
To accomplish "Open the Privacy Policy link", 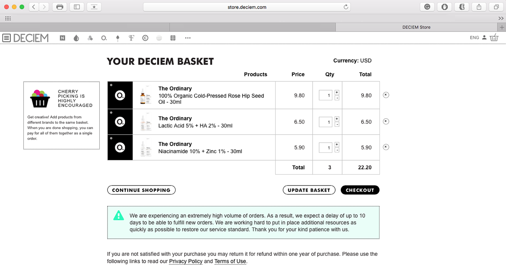I will pos(186,261).
